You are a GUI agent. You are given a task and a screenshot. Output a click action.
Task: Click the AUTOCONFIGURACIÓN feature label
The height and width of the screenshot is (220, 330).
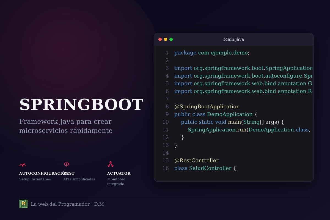[43, 173]
